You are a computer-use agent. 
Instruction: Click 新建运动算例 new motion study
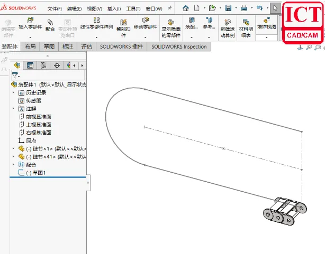point(228,29)
